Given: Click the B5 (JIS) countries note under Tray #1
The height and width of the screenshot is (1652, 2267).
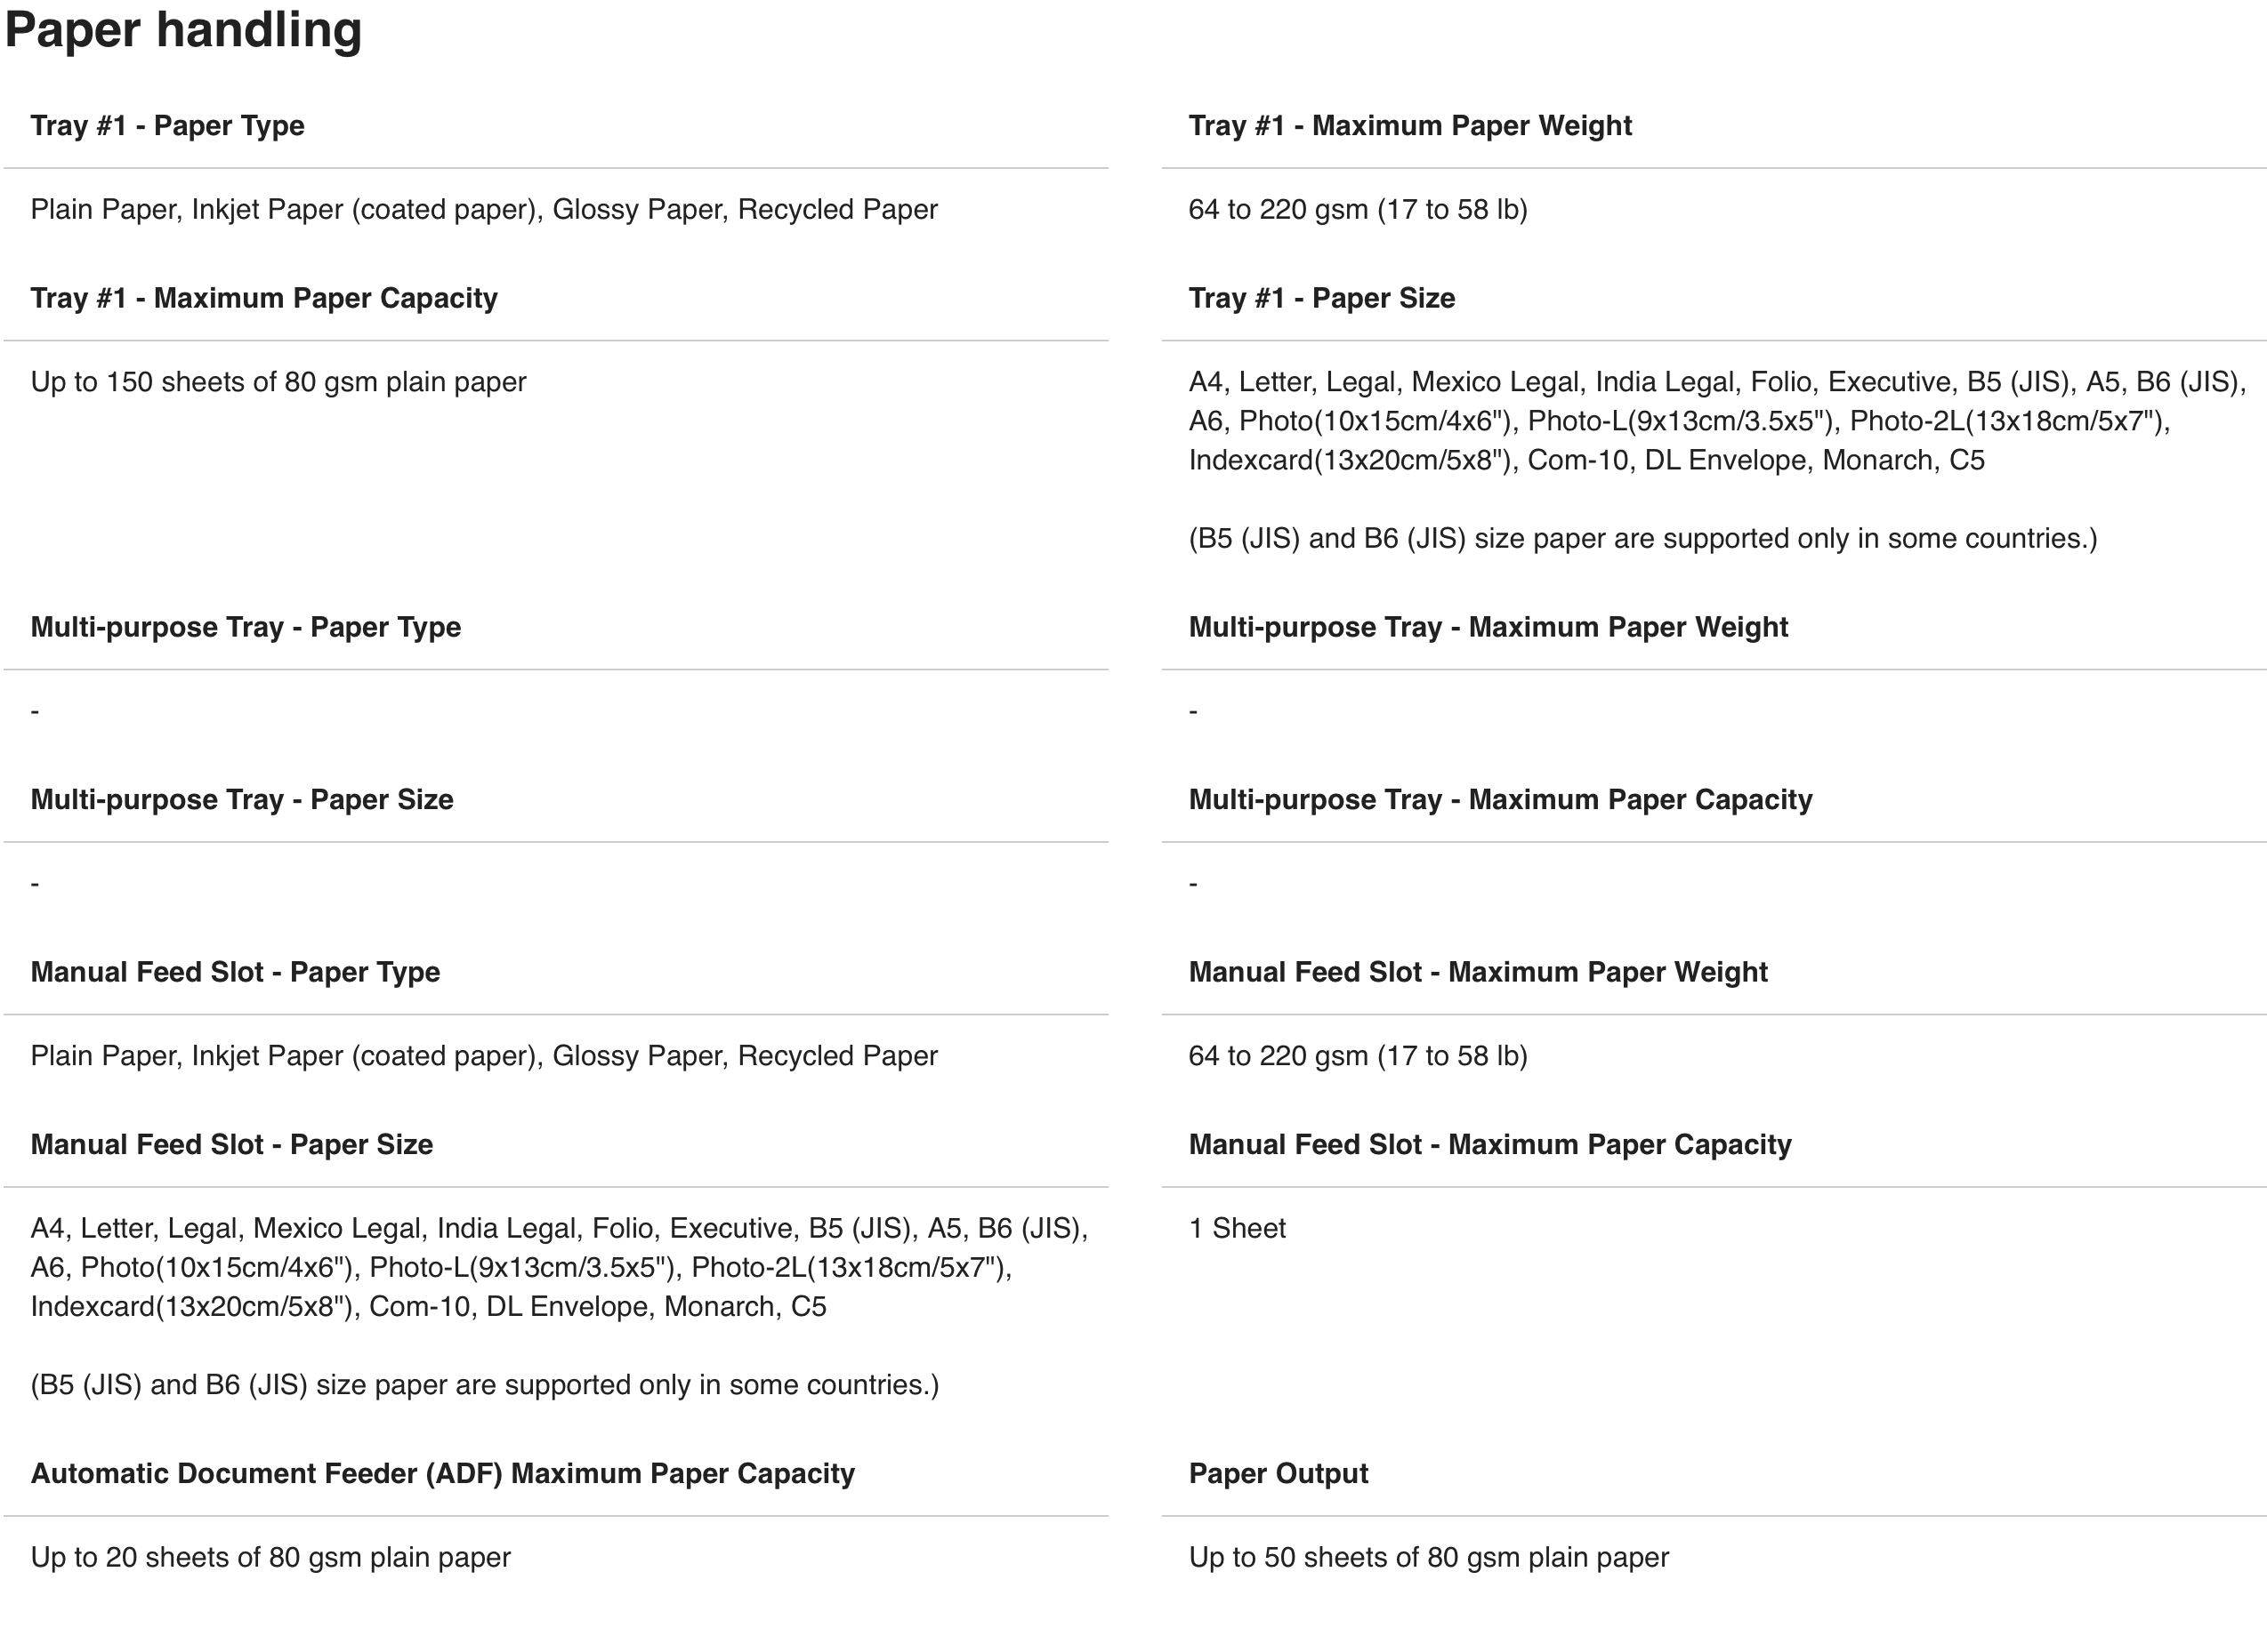Looking at the screenshot, I should (1642, 539).
